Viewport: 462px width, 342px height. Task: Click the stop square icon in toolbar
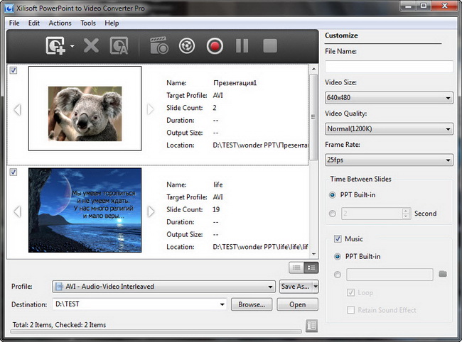pos(270,47)
